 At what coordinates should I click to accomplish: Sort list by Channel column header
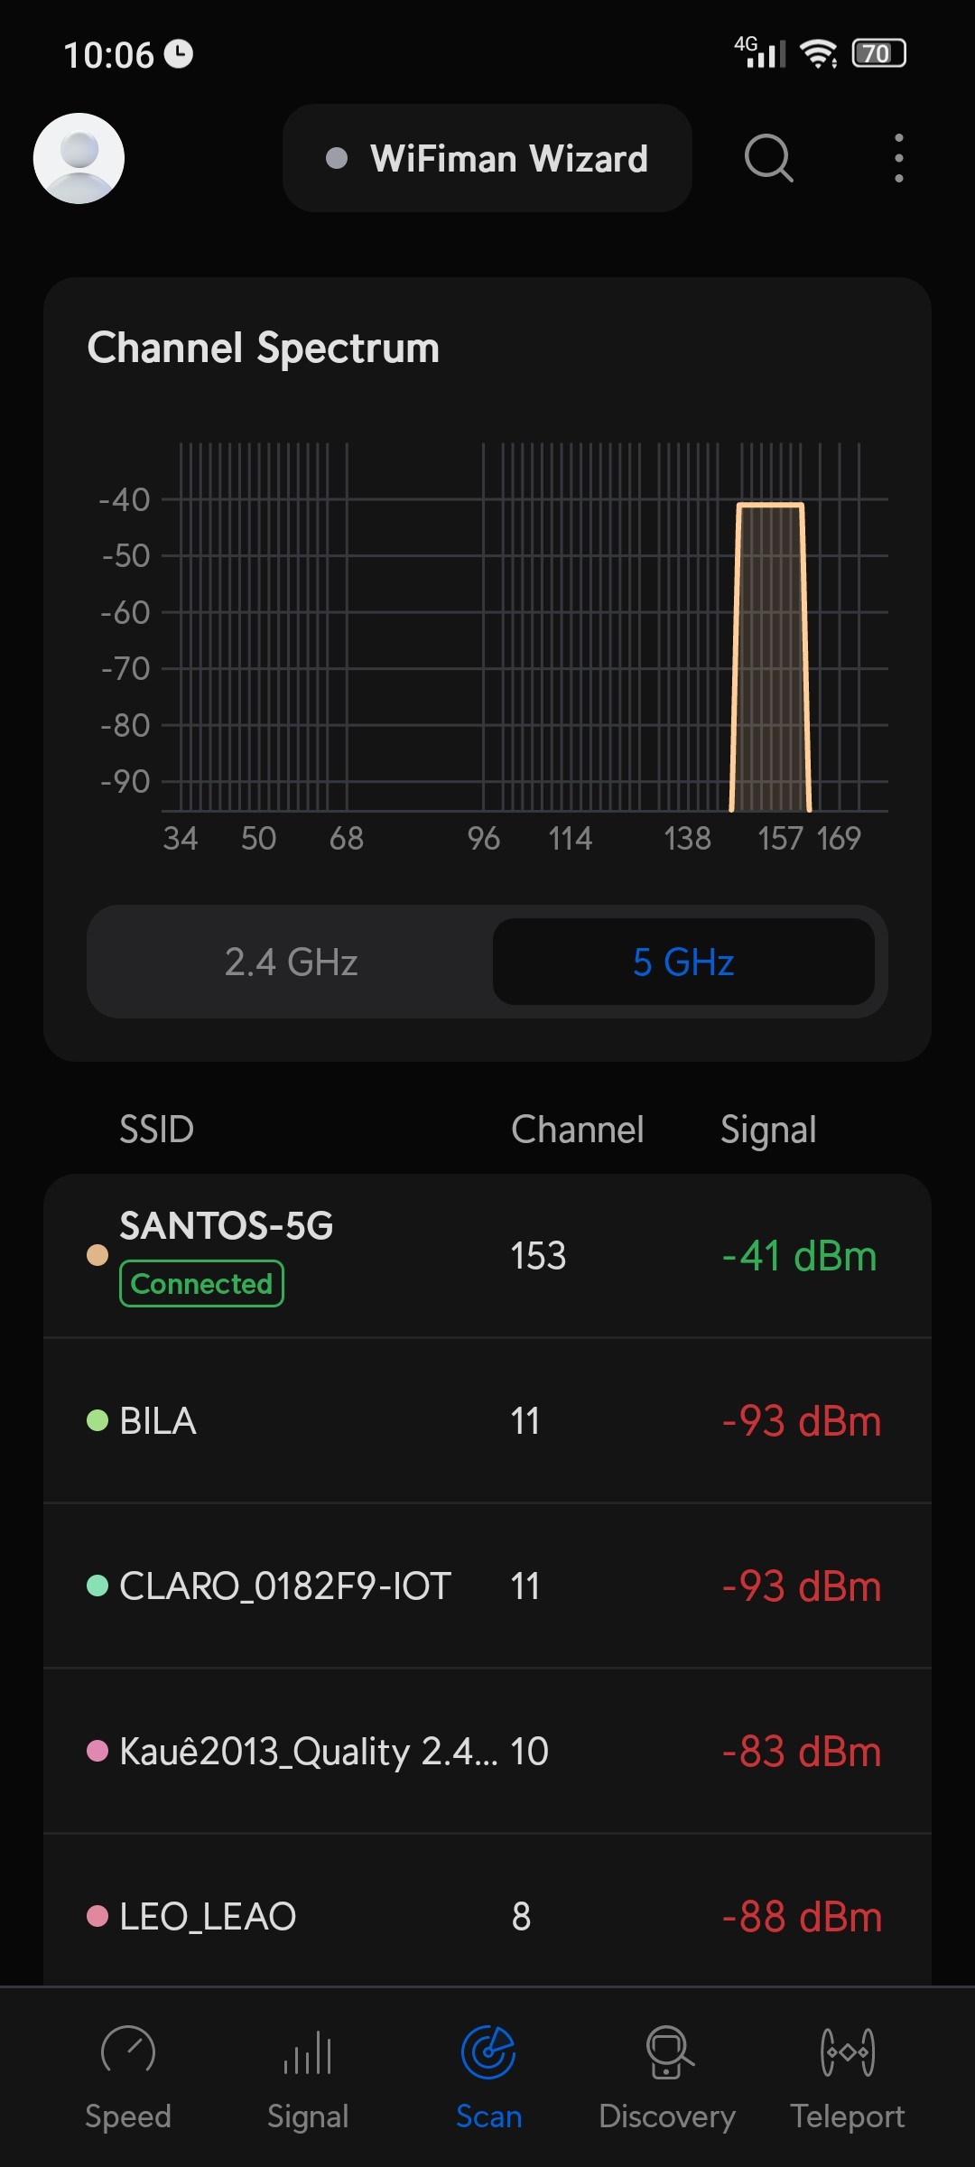(x=577, y=1130)
